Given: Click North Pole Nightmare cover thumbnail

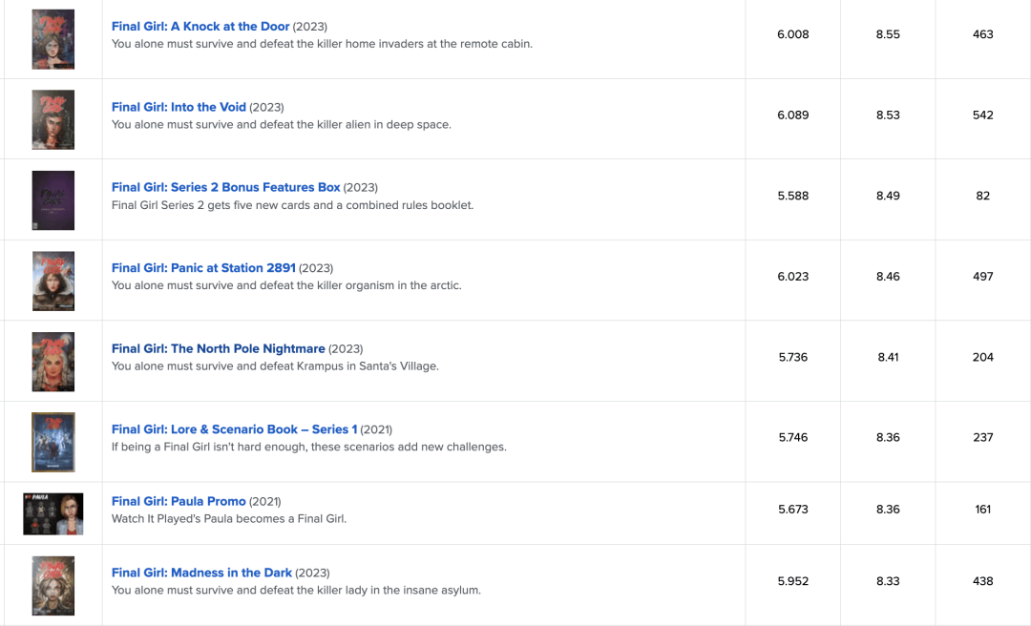Looking at the screenshot, I should pyautogui.click(x=53, y=361).
